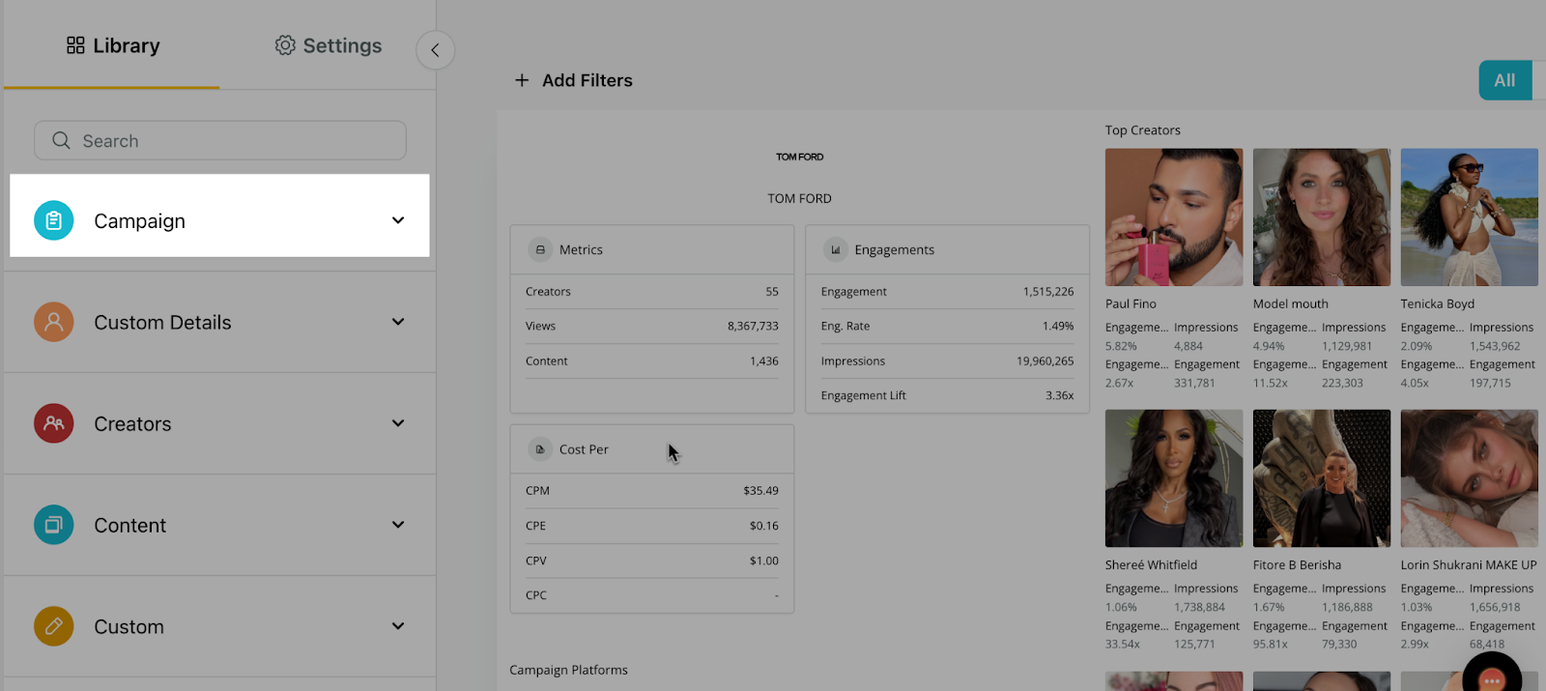
Task: Click the Cost Per card icon
Action: [540, 449]
